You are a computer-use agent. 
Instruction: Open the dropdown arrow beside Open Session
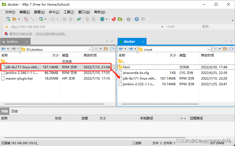coord(19,19)
